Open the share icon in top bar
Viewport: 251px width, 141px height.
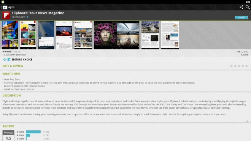click(241, 7)
